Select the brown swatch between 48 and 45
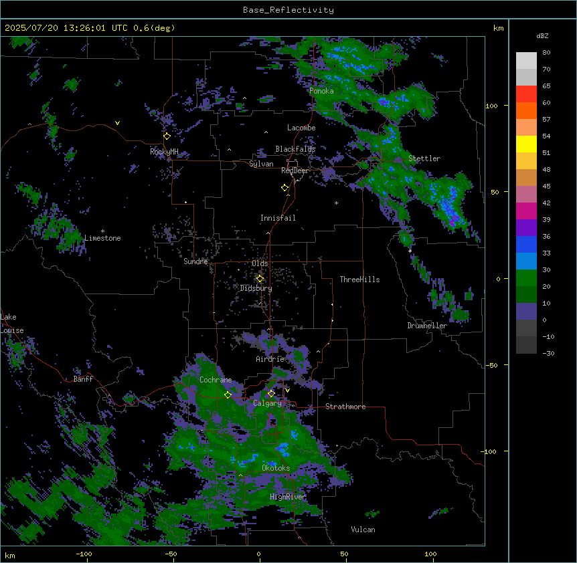The height and width of the screenshot is (563, 577). (526, 177)
